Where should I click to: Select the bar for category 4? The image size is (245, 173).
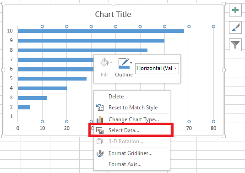[x=42, y=88]
